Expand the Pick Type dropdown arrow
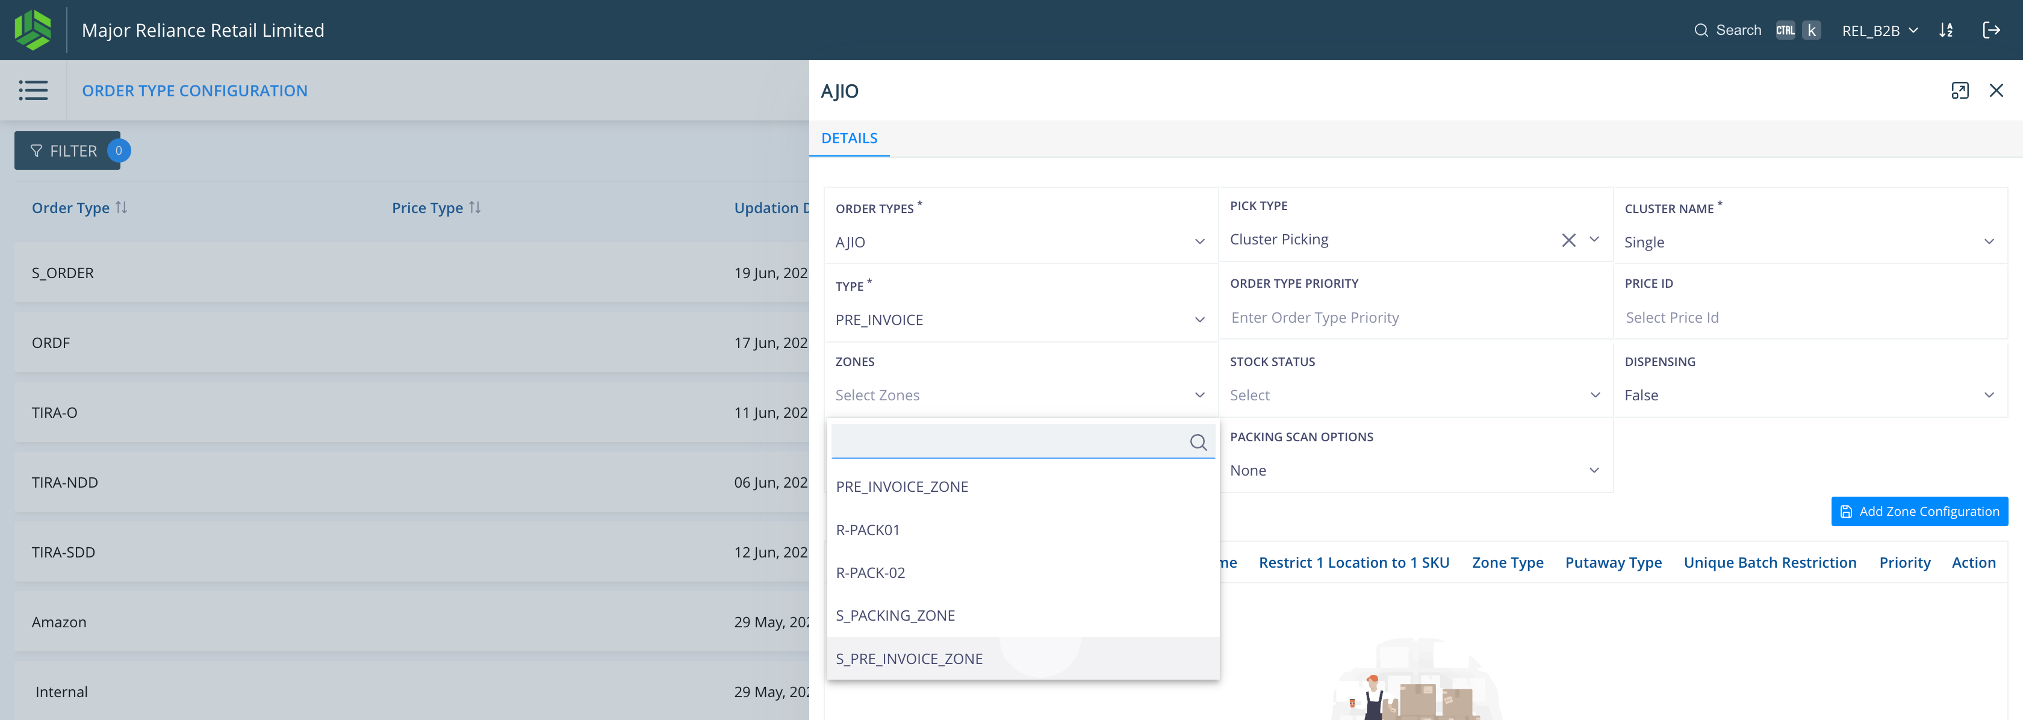Viewport: 2023px width, 720px height. [1594, 240]
